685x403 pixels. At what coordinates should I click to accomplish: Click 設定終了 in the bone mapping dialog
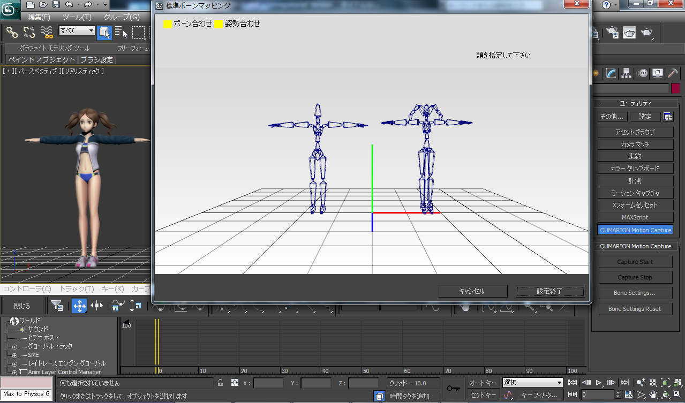(550, 292)
